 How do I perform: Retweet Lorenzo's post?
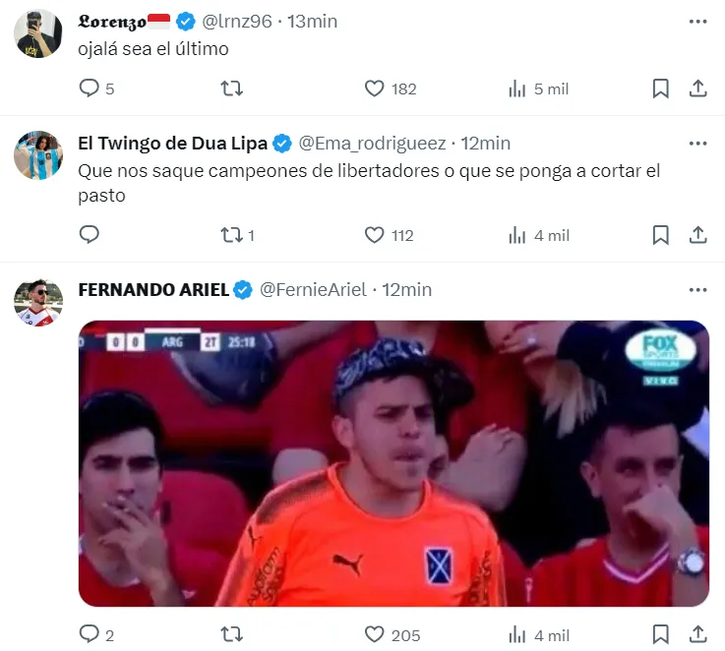[x=231, y=88]
